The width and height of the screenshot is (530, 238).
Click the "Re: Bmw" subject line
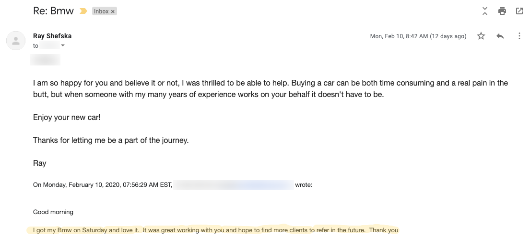pyautogui.click(x=53, y=11)
